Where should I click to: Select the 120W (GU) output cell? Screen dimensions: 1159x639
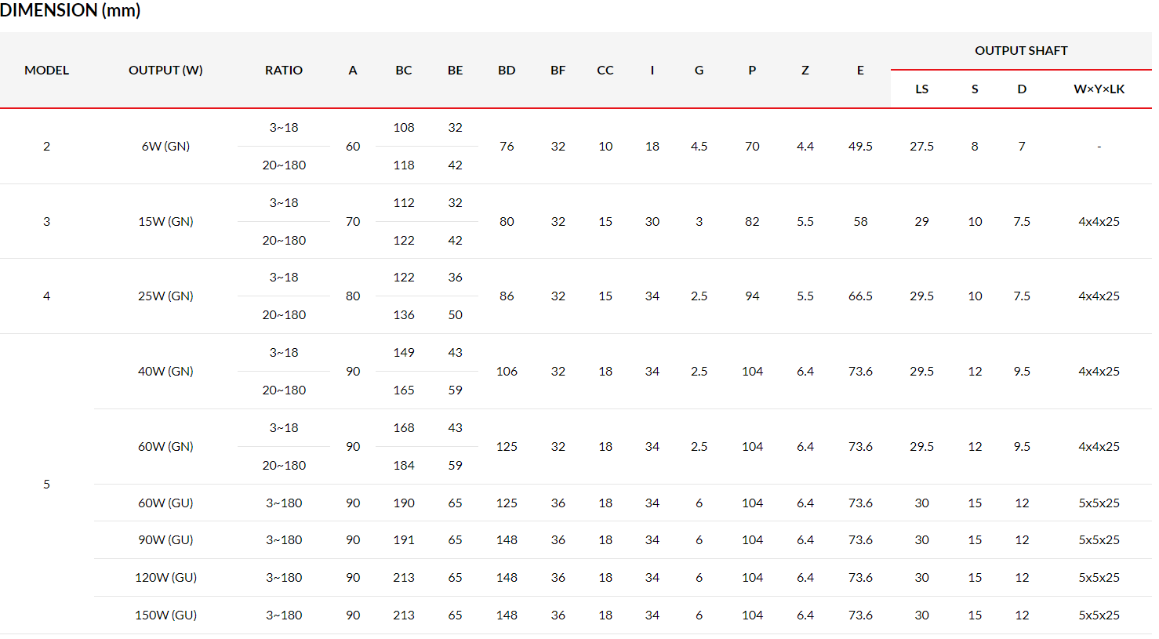coord(165,577)
